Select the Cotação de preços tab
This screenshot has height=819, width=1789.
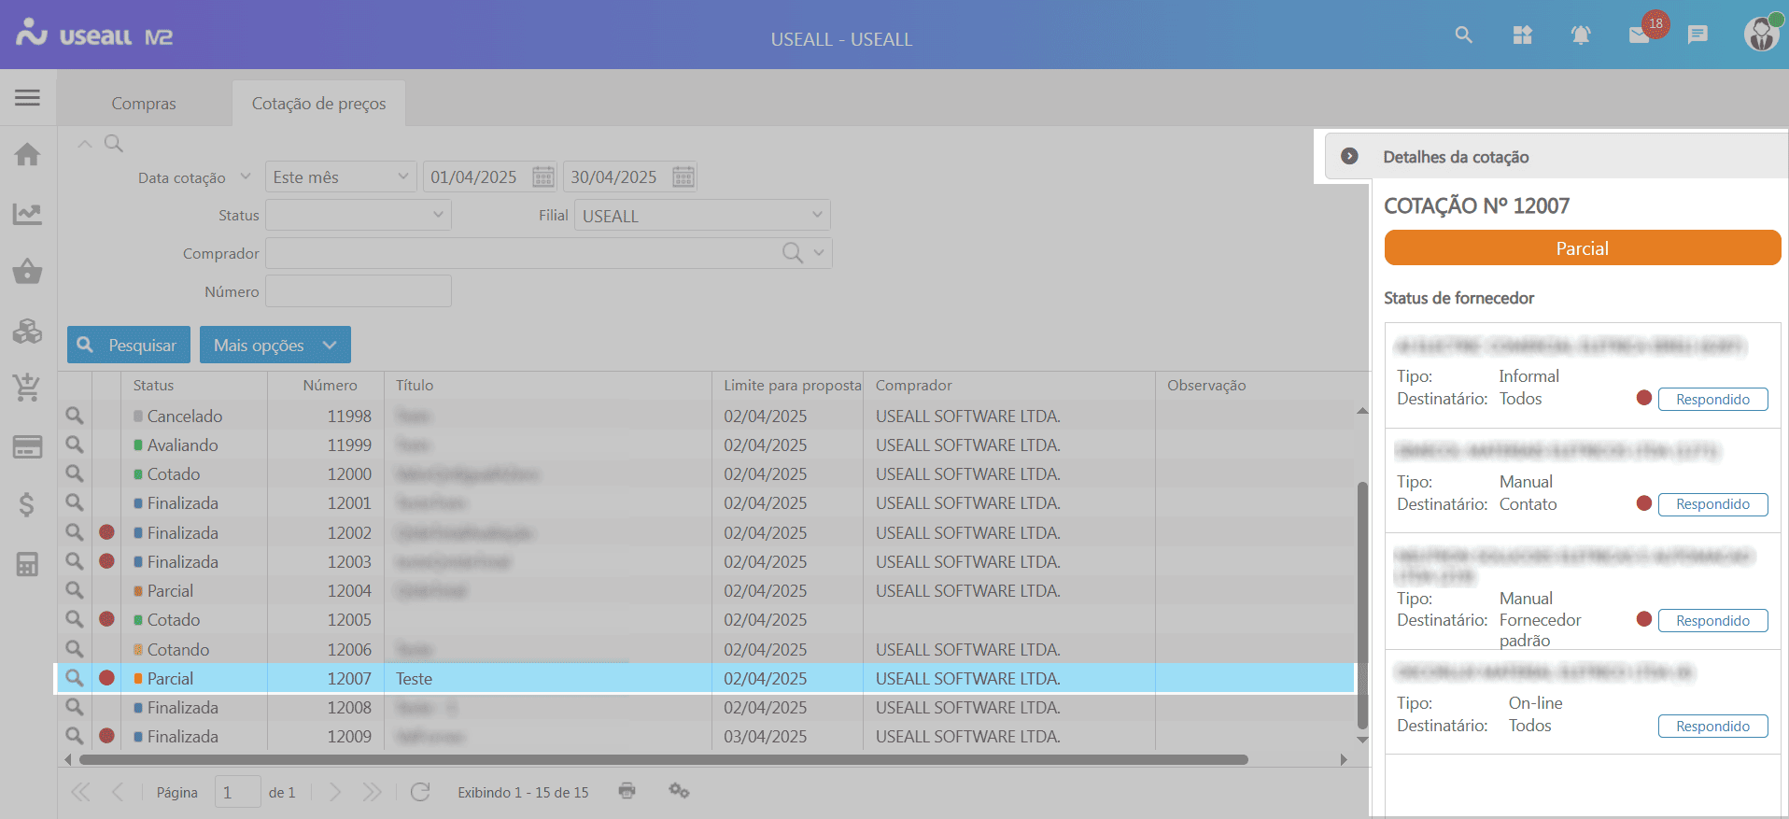(x=318, y=104)
